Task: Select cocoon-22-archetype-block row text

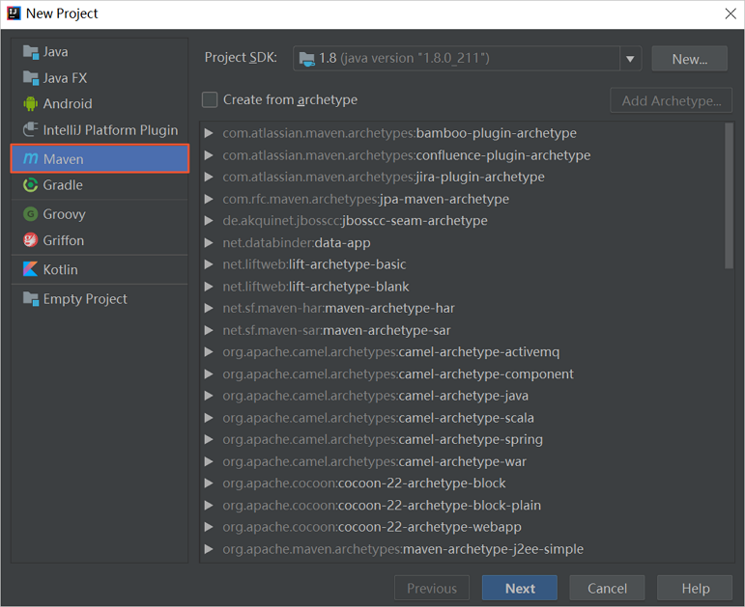Action: click(364, 483)
